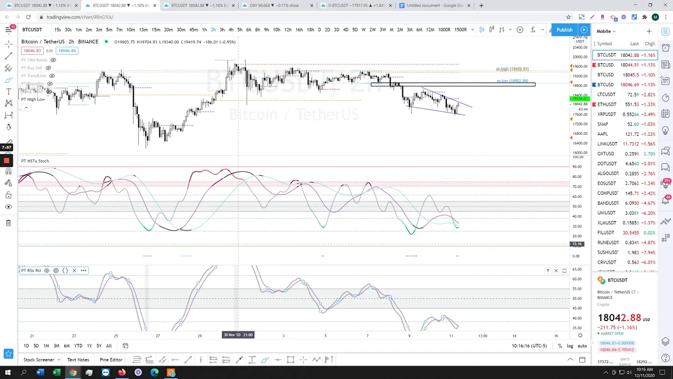This screenshot has height=379, width=673.
Task: Select the pitchfork drawing tool
Action: [8, 68]
